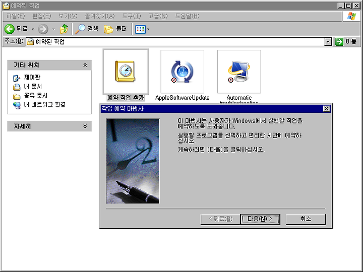The height and width of the screenshot is (272, 363).
Task: Expand the Details (자세히) panel
Action: (x=85, y=126)
